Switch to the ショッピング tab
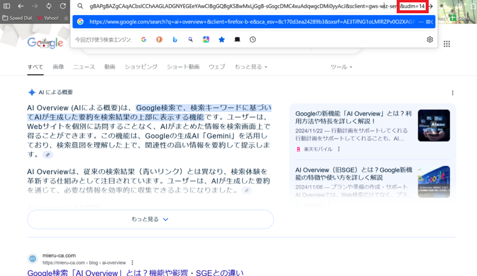477x276 pixels. [x=141, y=67]
